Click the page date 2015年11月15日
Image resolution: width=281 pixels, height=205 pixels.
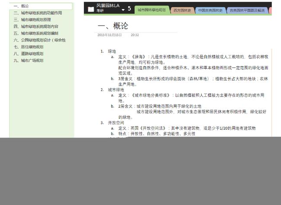pos(109,35)
